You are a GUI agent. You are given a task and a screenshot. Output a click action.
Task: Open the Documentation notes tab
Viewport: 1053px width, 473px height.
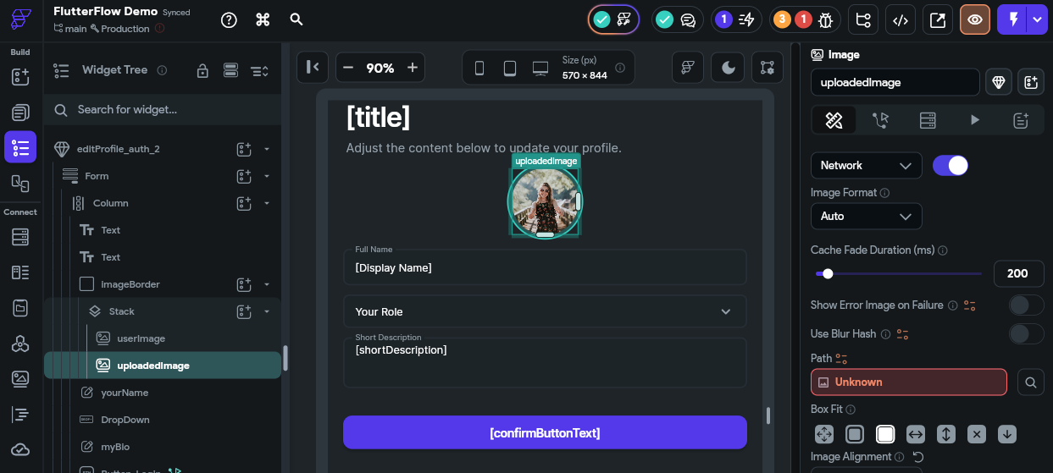pos(1021,120)
